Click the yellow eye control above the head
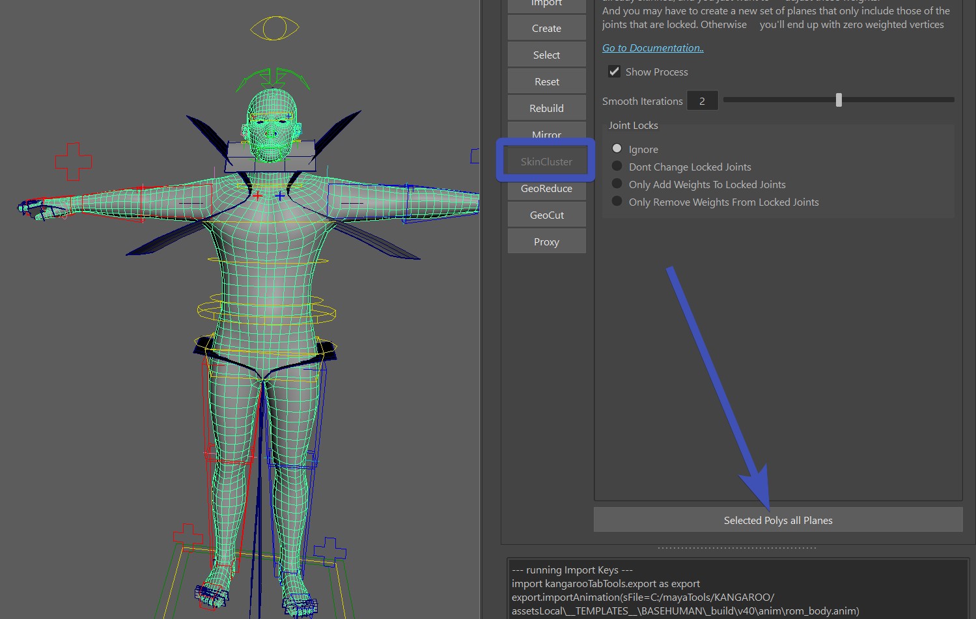Screen dimensions: 976x619 tap(274, 28)
